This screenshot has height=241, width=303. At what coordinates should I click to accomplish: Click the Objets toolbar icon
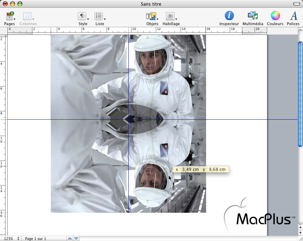click(x=151, y=16)
